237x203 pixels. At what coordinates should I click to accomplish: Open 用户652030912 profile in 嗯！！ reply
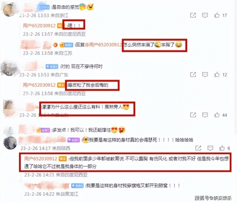coord(39,26)
